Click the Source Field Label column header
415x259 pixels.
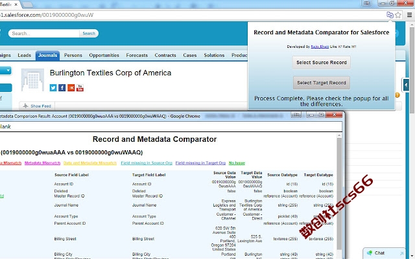tap(71, 175)
